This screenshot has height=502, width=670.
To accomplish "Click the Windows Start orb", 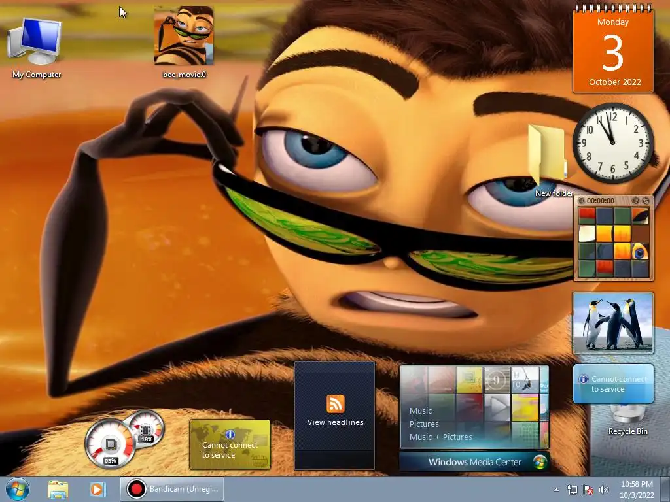I will [x=17, y=489].
